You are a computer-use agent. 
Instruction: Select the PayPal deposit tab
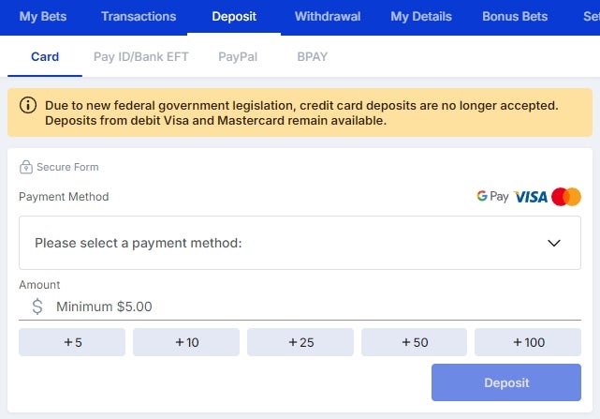tap(238, 57)
